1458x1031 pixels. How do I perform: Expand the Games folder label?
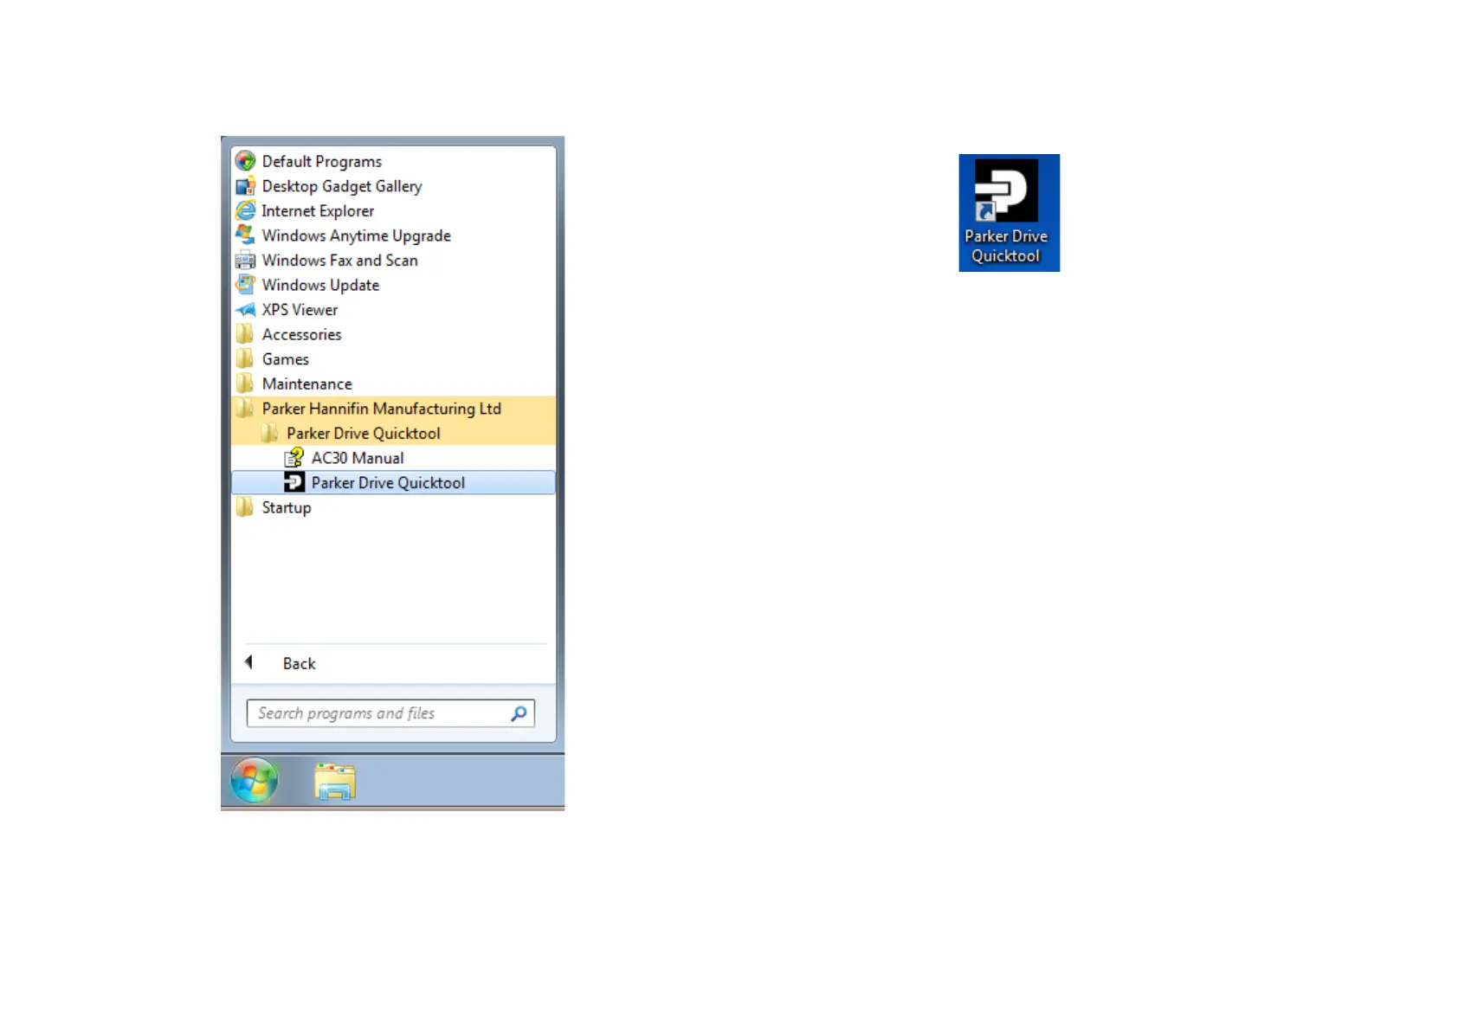(286, 359)
